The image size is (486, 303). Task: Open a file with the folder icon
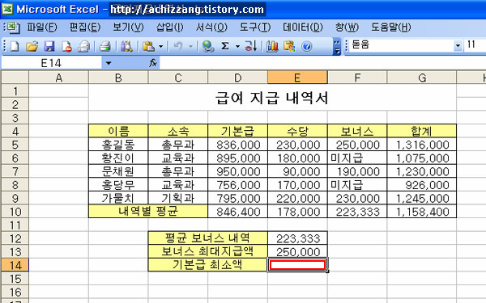32,46
